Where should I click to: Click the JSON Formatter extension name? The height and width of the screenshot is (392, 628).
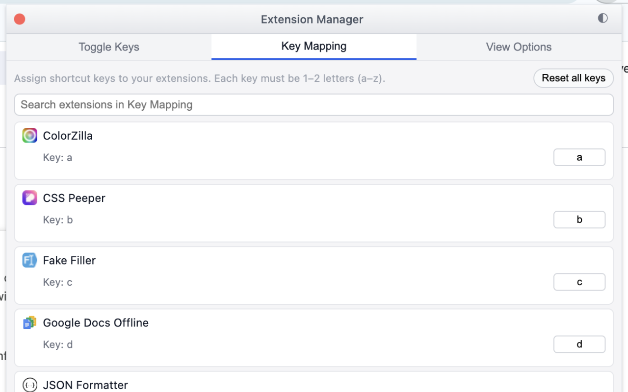[x=85, y=385]
